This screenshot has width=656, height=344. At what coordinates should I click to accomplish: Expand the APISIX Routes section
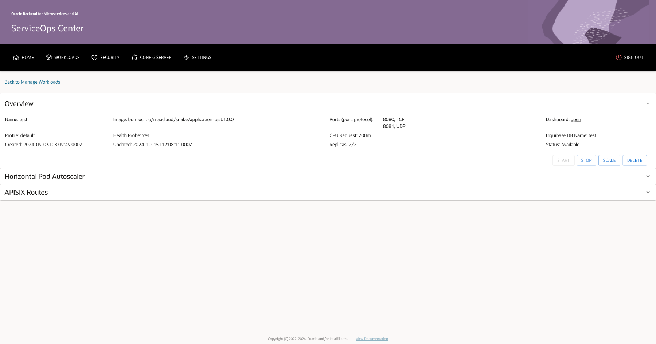click(x=648, y=192)
